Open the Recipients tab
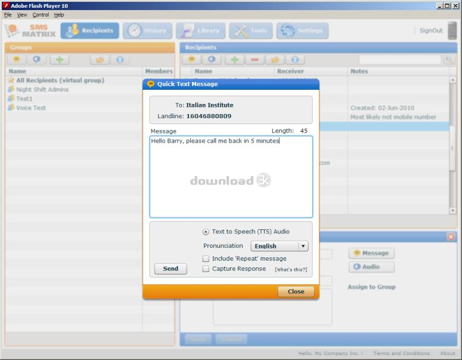Image resolution: width=462 pixels, height=360 pixels. point(90,30)
